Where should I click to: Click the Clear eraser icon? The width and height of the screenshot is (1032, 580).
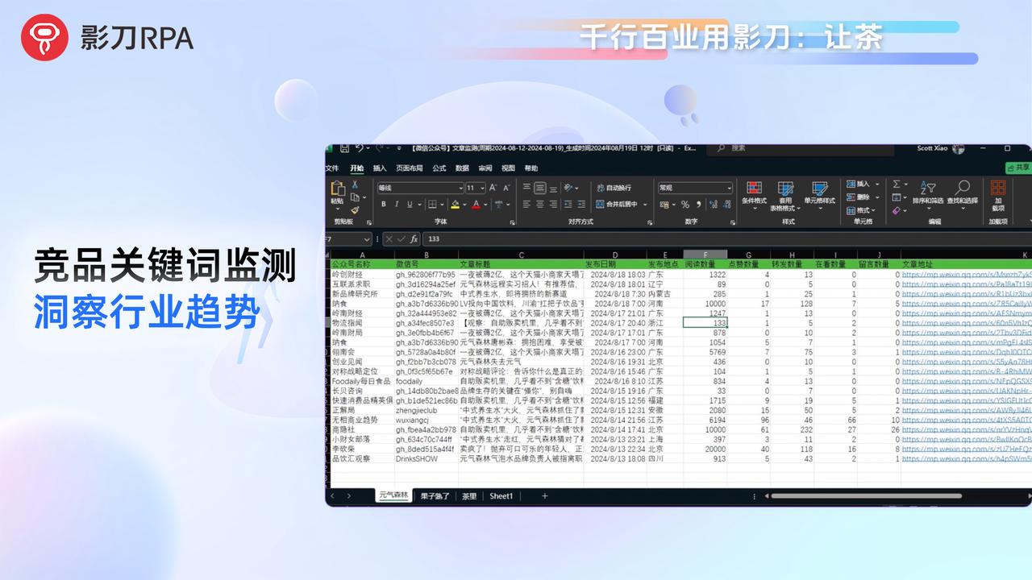point(897,210)
